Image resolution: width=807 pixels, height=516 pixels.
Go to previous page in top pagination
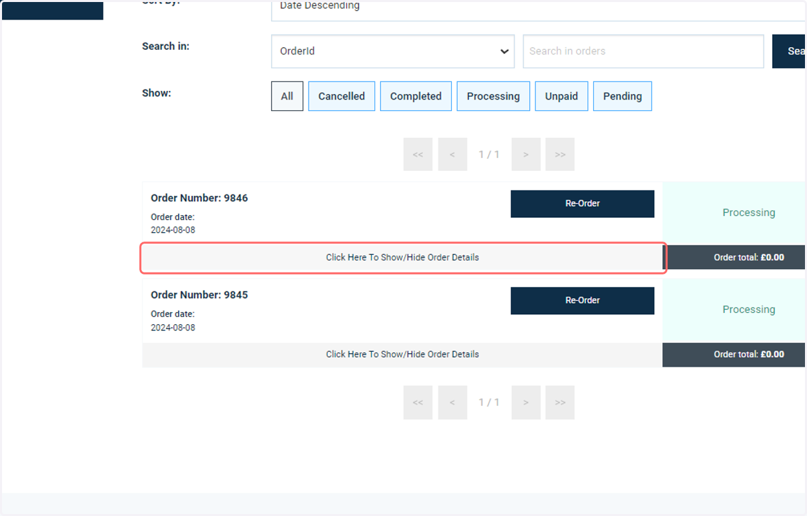click(x=453, y=155)
